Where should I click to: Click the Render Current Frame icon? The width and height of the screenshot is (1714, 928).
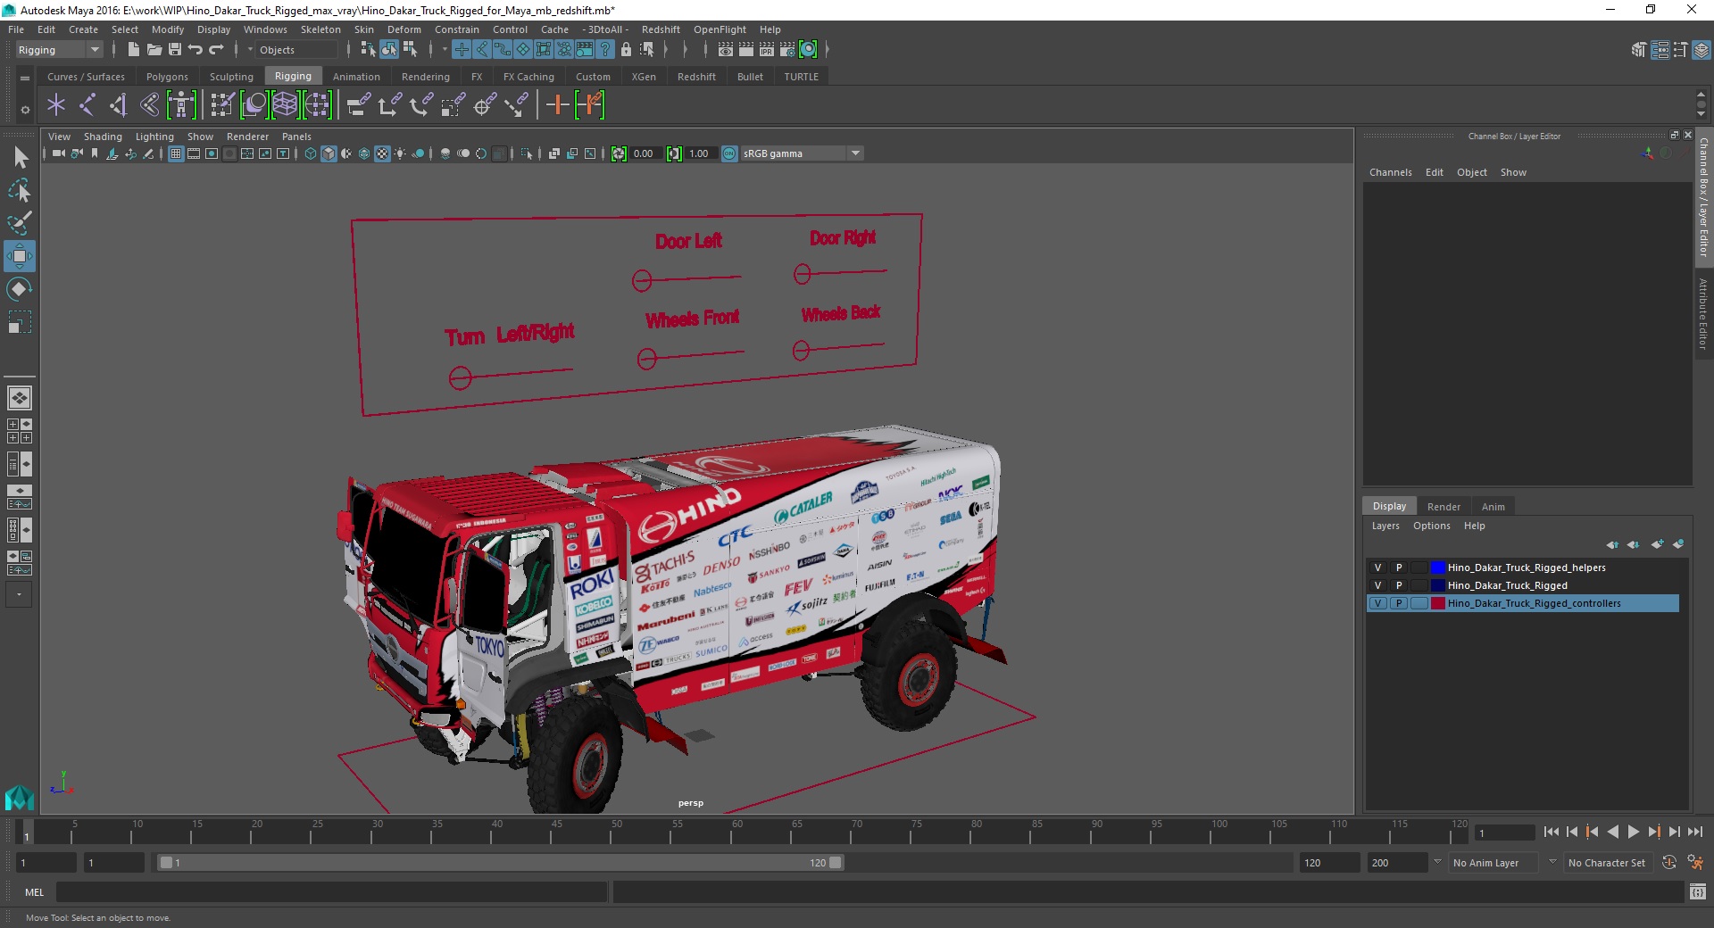(x=746, y=50)
